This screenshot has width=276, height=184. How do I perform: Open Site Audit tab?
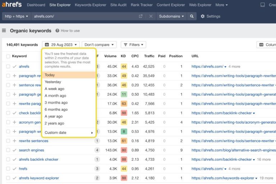pyautogui.click(x=118, y=5)
